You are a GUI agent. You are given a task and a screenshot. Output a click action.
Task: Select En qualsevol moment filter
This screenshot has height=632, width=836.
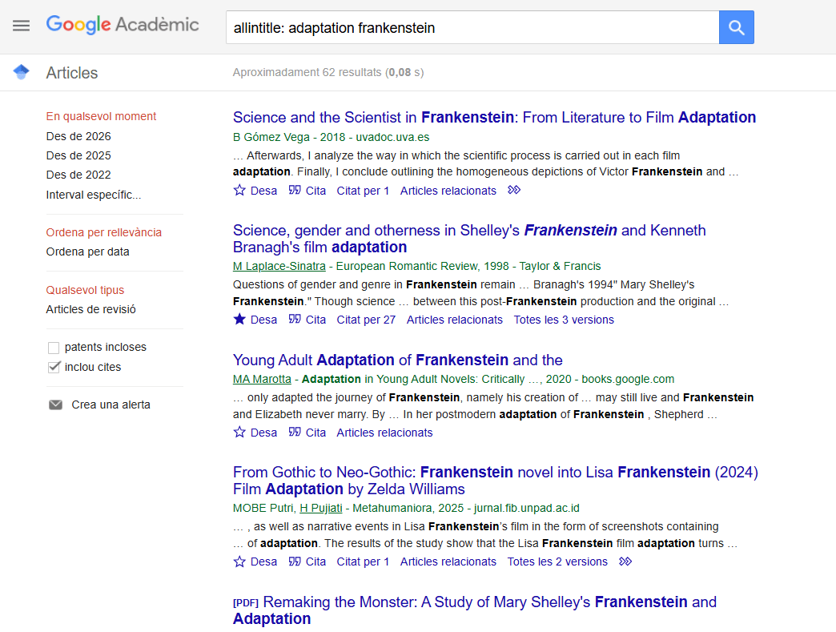tap(101, 116)
